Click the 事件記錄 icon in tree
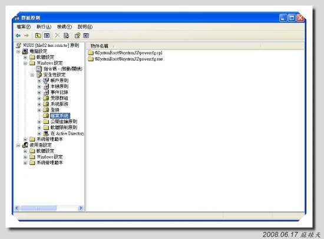This screenshot has height=239, width=324. 46,92
